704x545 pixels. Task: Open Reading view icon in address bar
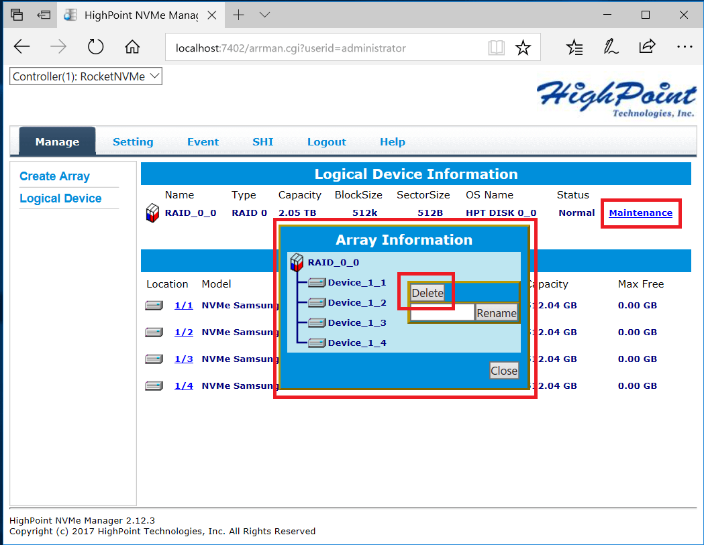[496, 48]
